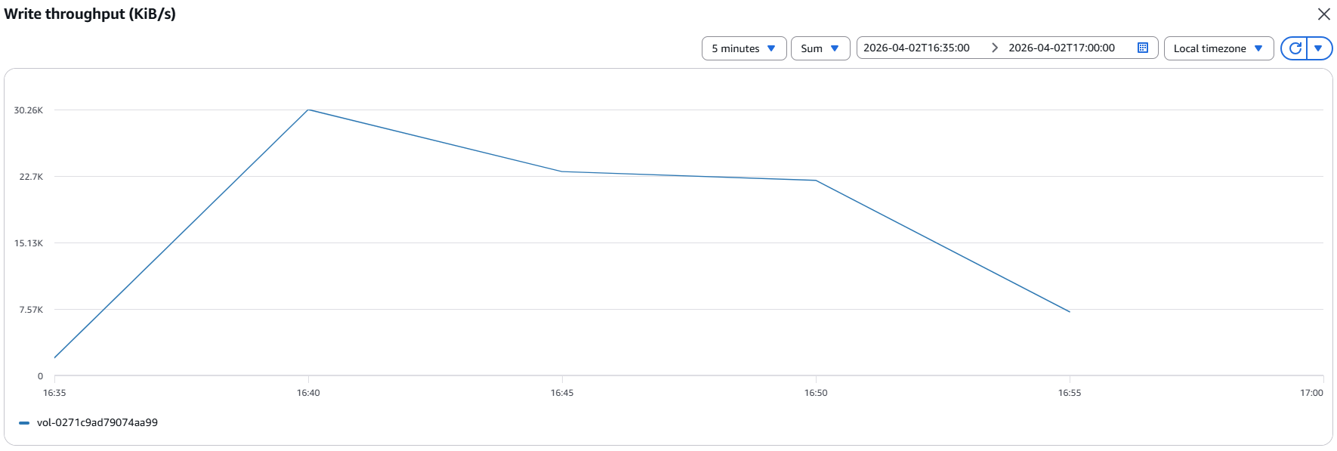Screen dimensions: 1337x451
Task: Click the 30.26K y-axis label
Action: 29,110
